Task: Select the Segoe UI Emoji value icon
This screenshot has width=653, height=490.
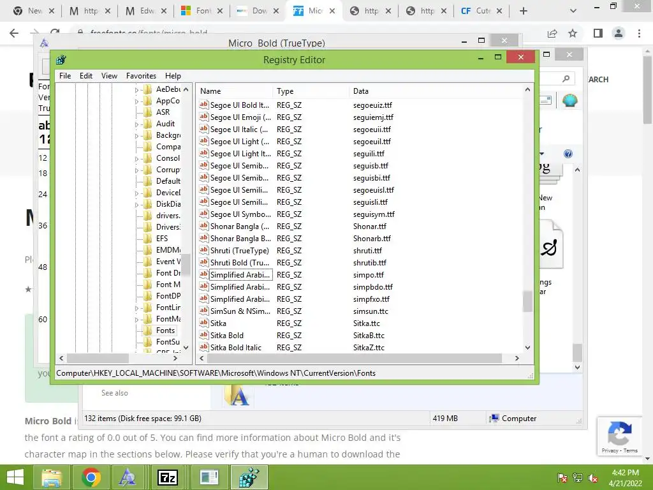Action: point(203,117)
